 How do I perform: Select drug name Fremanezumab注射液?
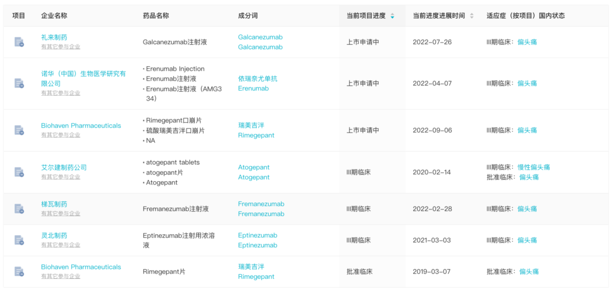pyautogui.click(x=176, y=209)
